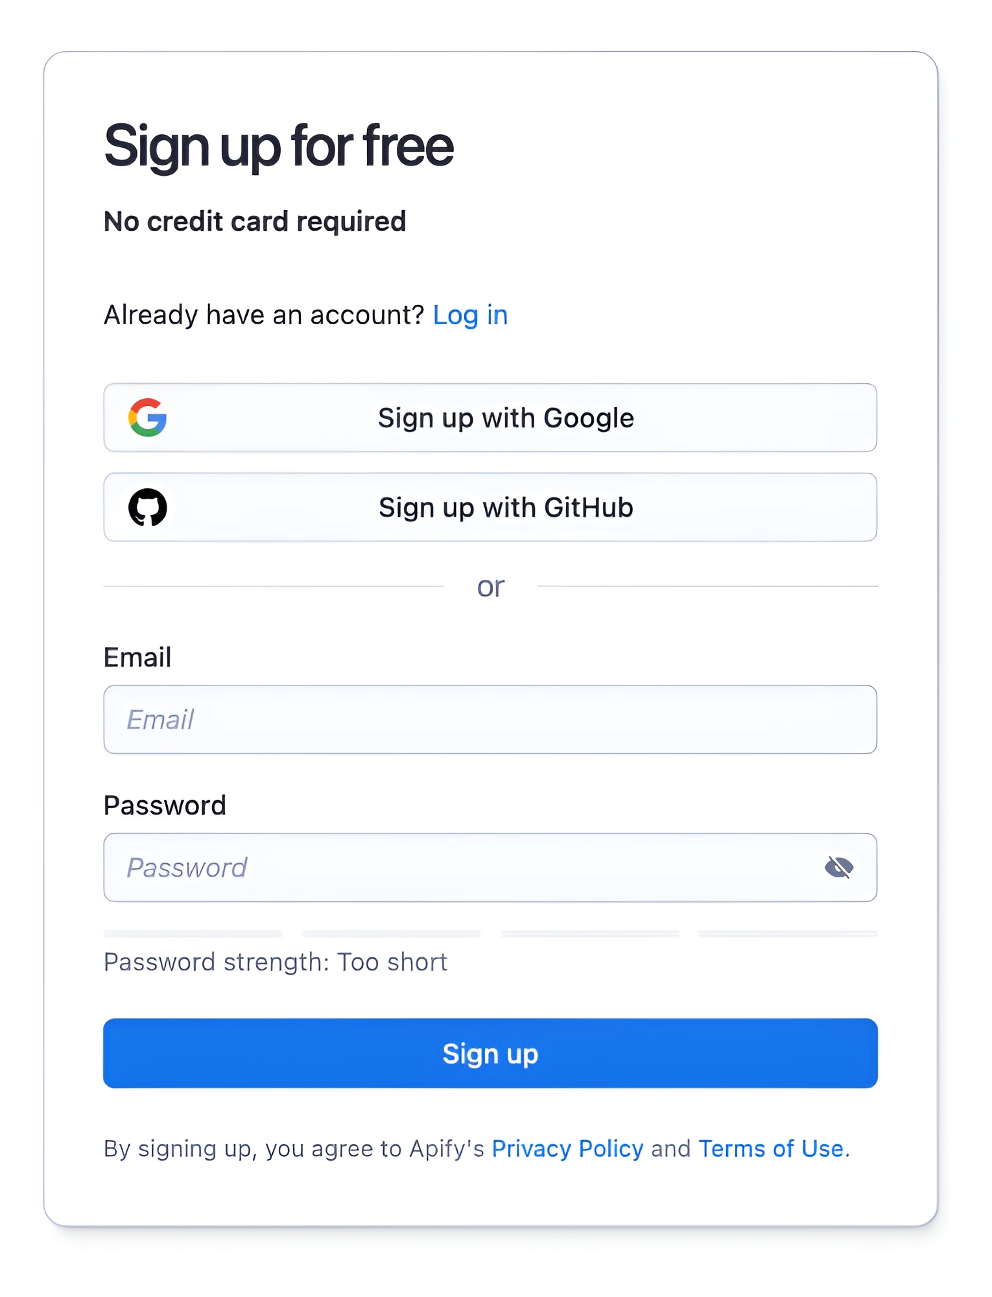This screenshot has height=1297, width=992.
Task: Click inside the Password field
Action: (x=454, y=868)
